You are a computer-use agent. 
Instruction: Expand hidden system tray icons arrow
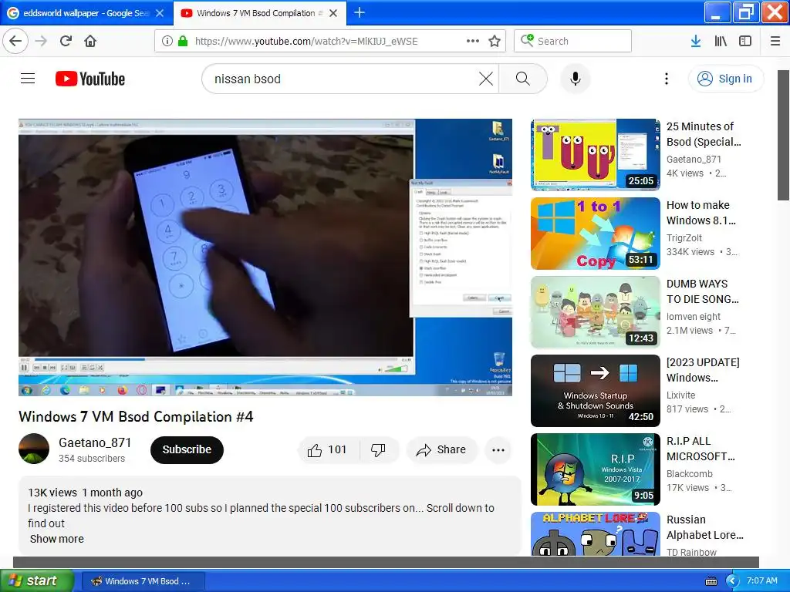click(x=732, y=581)
